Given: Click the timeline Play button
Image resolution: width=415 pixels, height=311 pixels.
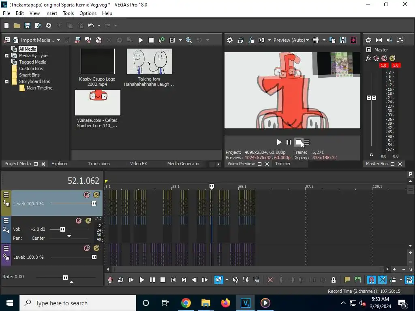Looking at the screenshot, I should click(141, 280).
